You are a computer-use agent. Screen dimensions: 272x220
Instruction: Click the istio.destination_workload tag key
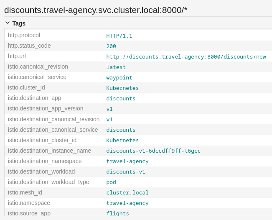(x=41, y=171)
